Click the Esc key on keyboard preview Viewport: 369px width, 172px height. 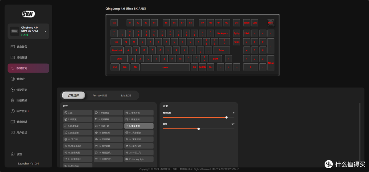(114, 23)
